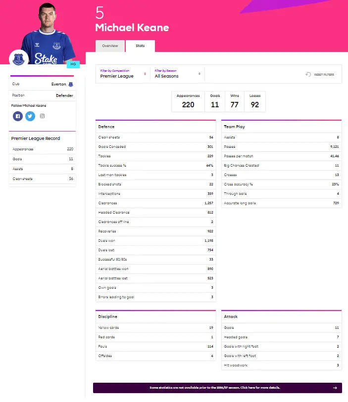Click the Everton club name

coord(58,85)
